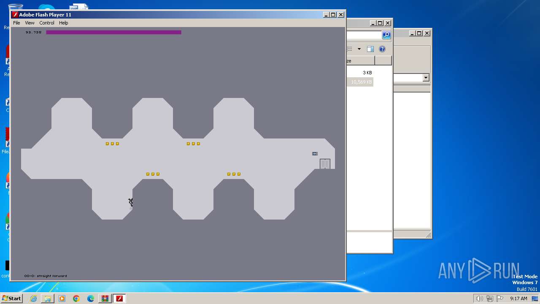Select the 3 KB file size cell
The width and height of the screenshot is (540, 304).
[x=367, y=73]
